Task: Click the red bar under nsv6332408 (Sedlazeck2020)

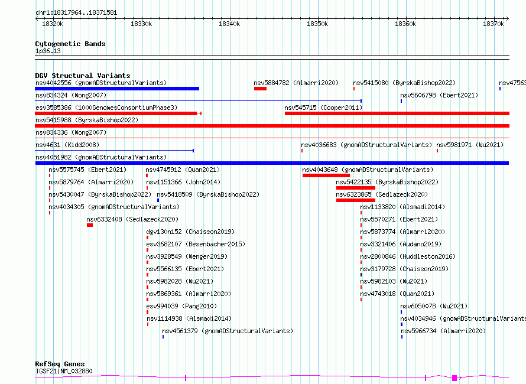Action: click(x=90, y=225)
